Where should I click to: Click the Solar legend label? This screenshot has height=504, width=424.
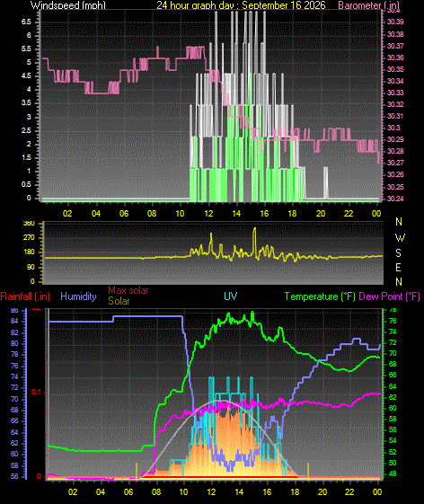click(119, 301)
